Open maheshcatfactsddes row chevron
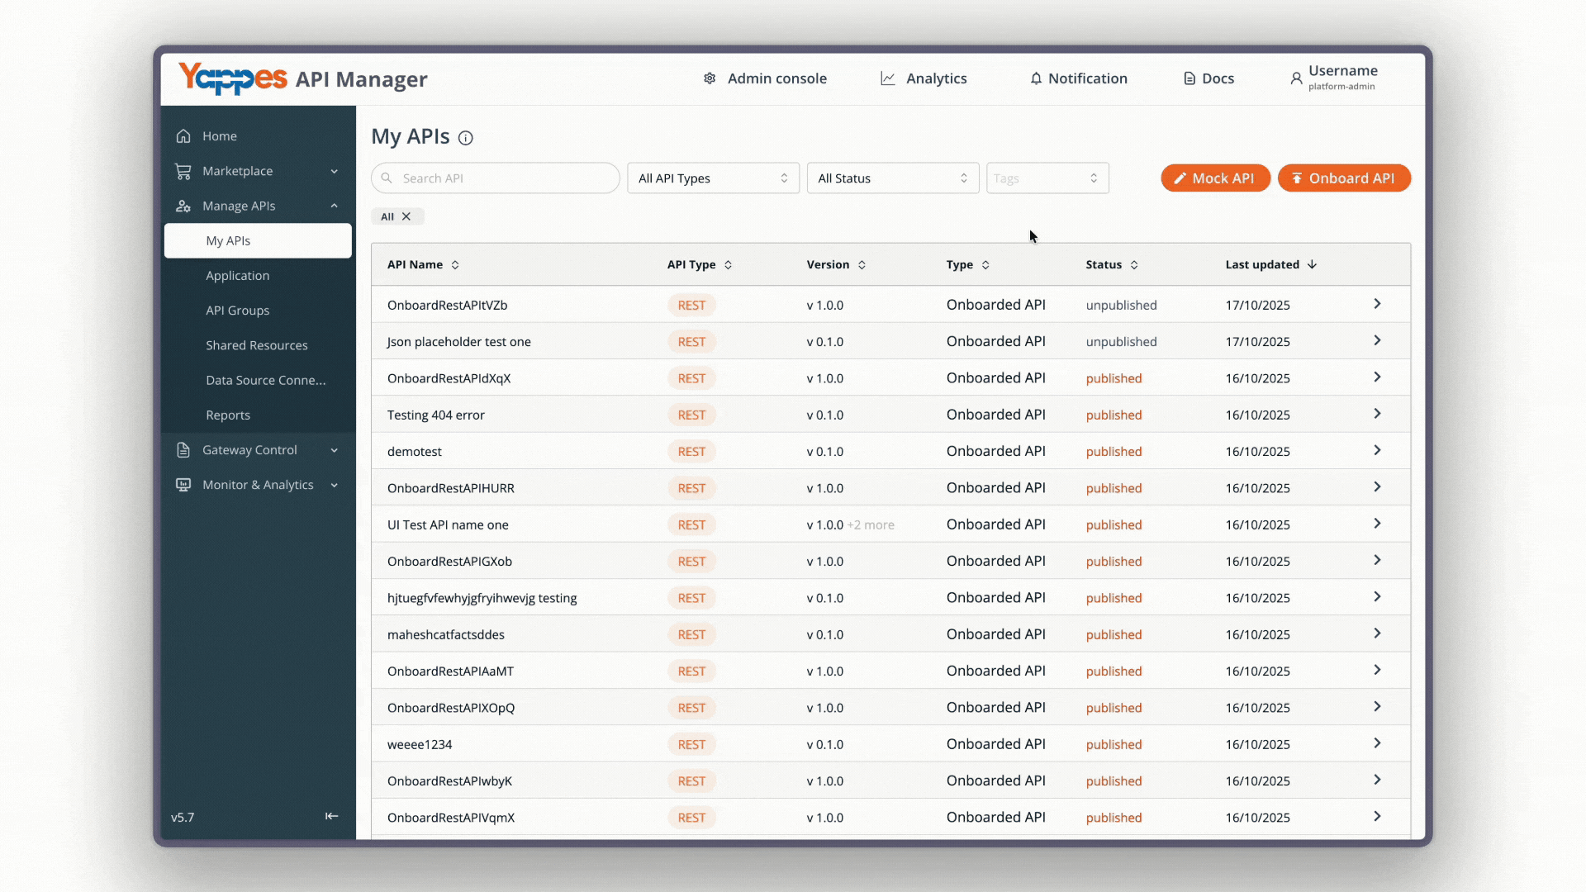This screenshot has width=1586, height=892. tap(1377, 633)
